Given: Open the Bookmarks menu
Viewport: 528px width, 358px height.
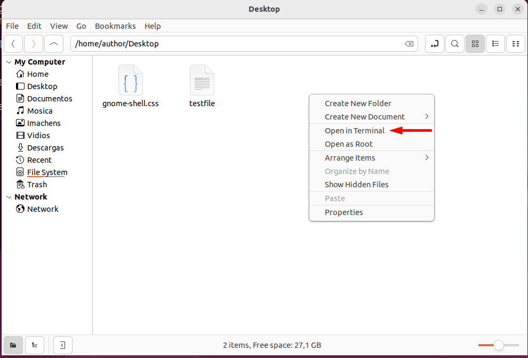Looking at the screenshot, I should point(115,26).
